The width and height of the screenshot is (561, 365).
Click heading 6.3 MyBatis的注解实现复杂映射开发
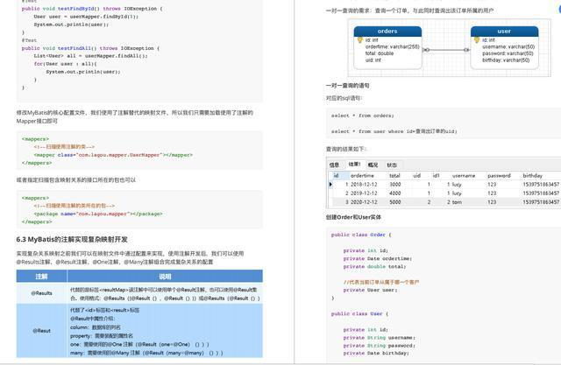tap(72, 239)
